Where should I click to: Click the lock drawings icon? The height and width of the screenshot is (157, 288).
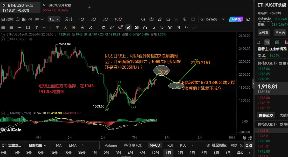click(145, 27)
